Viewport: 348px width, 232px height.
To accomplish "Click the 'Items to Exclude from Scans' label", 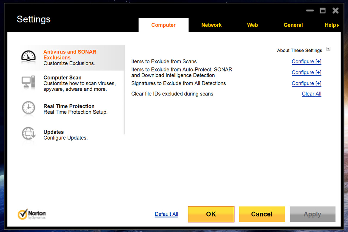I will click(x=164, y=62).
